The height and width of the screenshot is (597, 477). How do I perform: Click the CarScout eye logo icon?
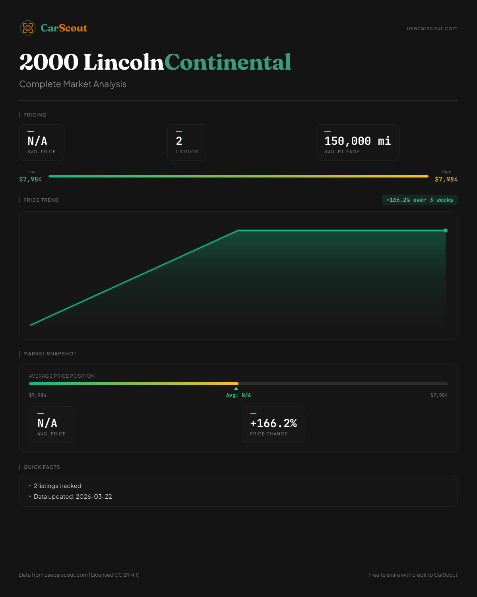28,28
